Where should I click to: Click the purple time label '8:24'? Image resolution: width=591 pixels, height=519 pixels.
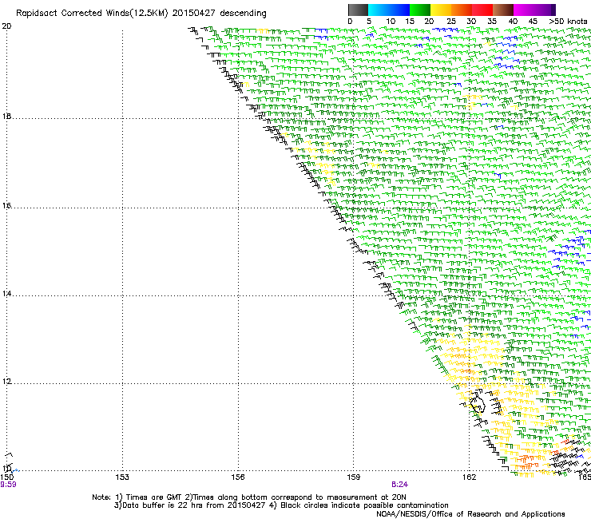coord(399,485)
